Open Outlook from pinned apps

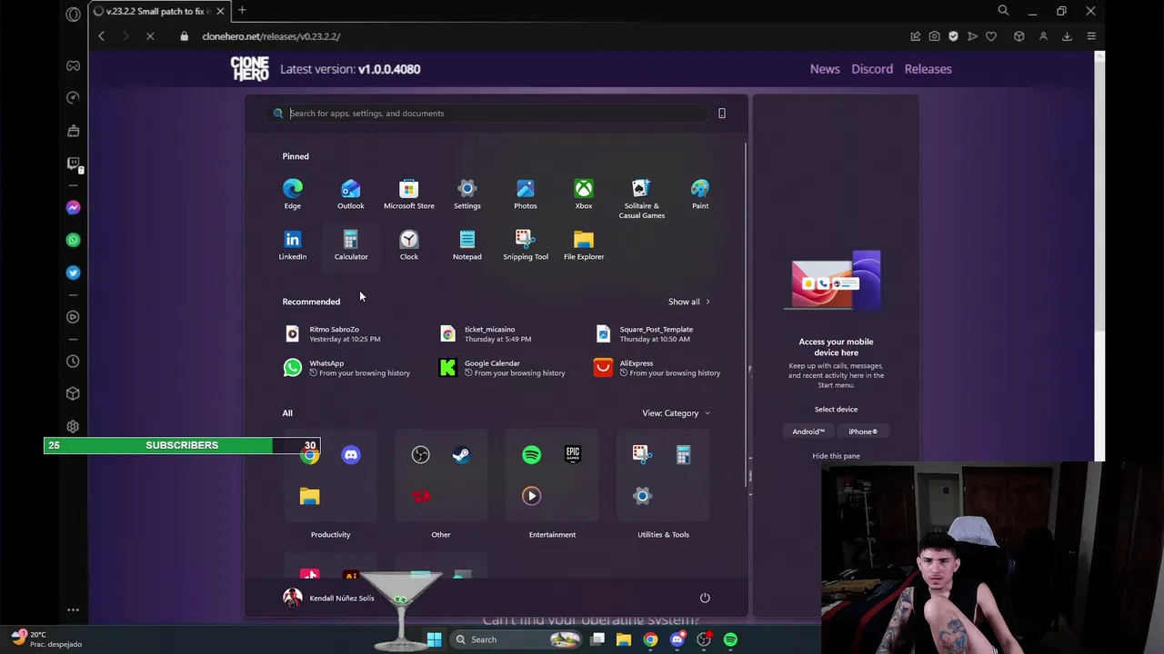(x=350, y=193)
